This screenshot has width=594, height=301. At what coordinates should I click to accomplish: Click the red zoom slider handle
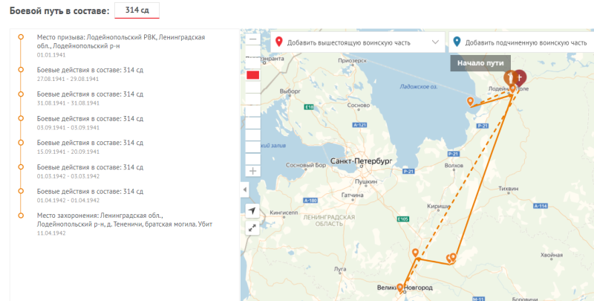point(253,74)
